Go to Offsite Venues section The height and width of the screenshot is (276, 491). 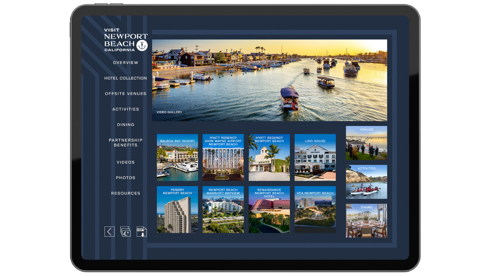point(126,94)
